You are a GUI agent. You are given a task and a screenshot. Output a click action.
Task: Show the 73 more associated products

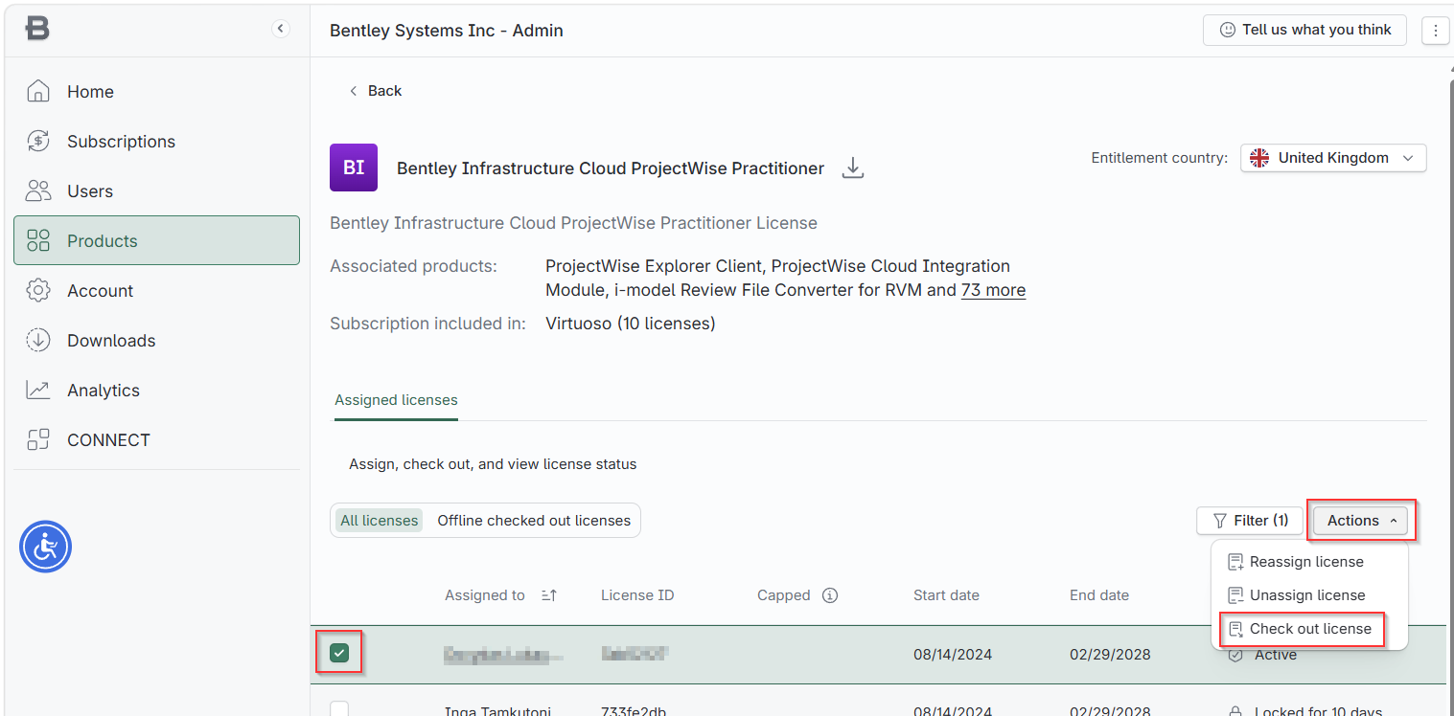pyautogui.click(x=993, y=290)
